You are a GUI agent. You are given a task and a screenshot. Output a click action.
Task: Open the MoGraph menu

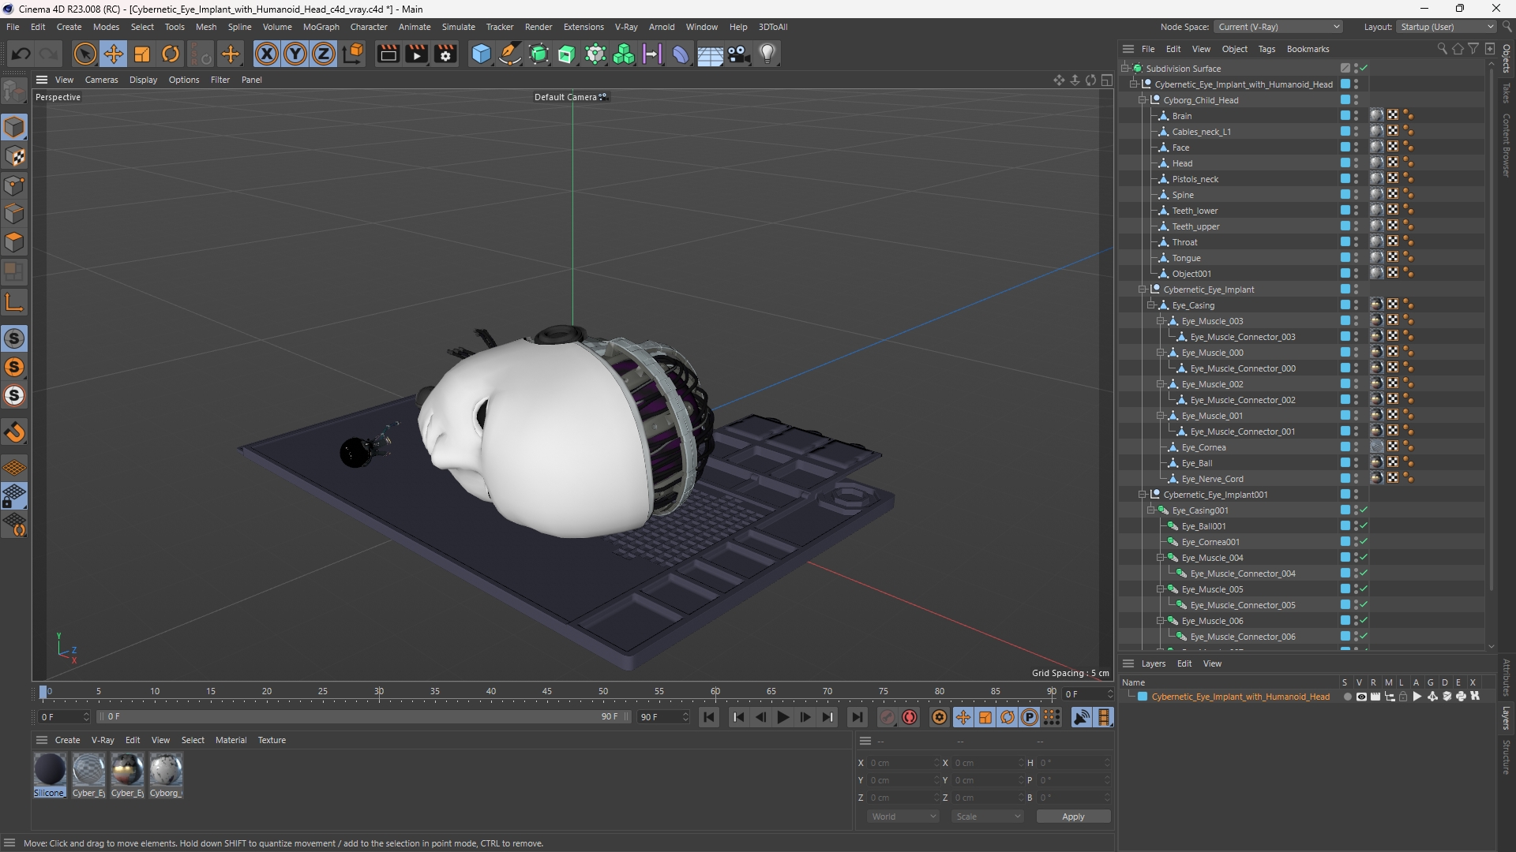[321, 27]
